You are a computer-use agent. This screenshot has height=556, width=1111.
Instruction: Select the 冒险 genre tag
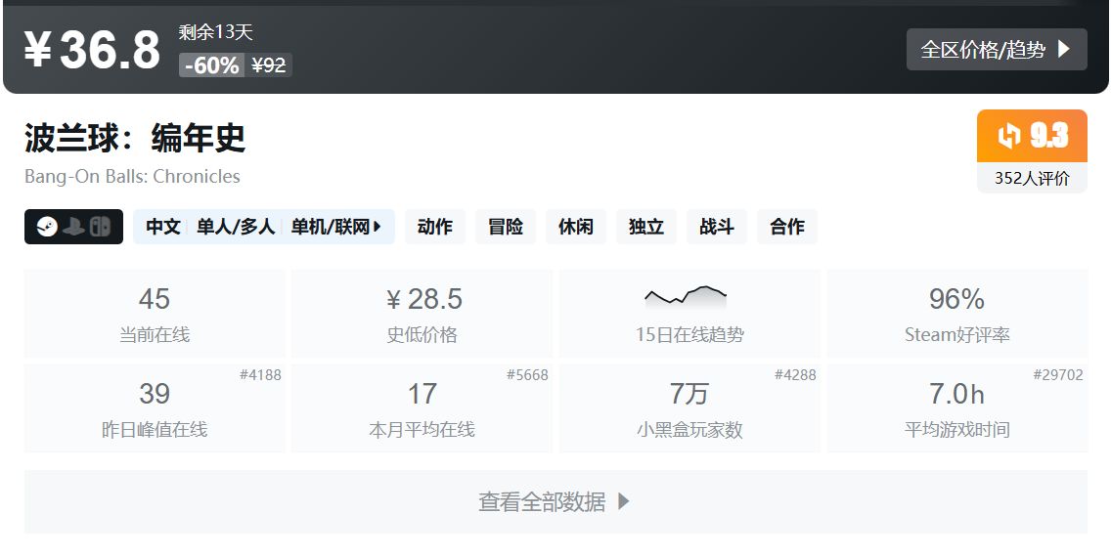(506, 227)
